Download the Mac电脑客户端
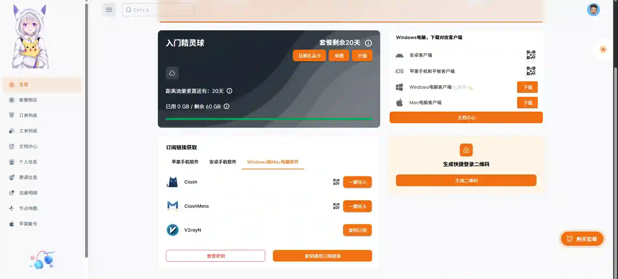This screenshot has width=618, height=279. coord(527,103)
